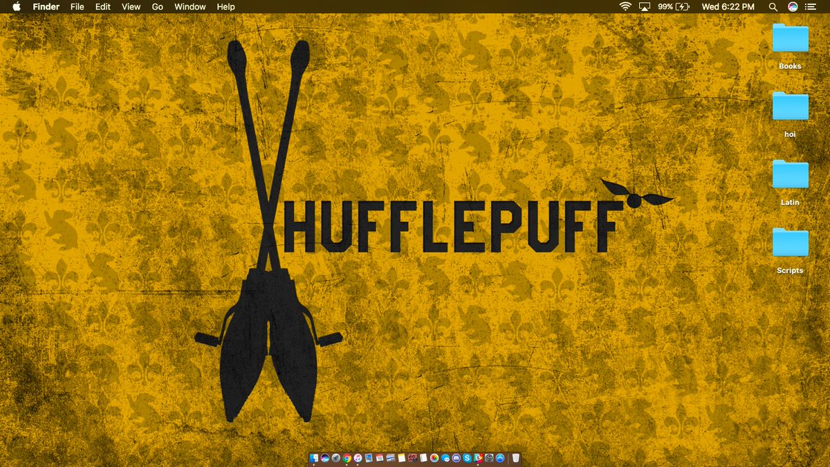Click the Wed 6:22 PM clock
This screenshot has height=467, width=830.
(728, 7)
